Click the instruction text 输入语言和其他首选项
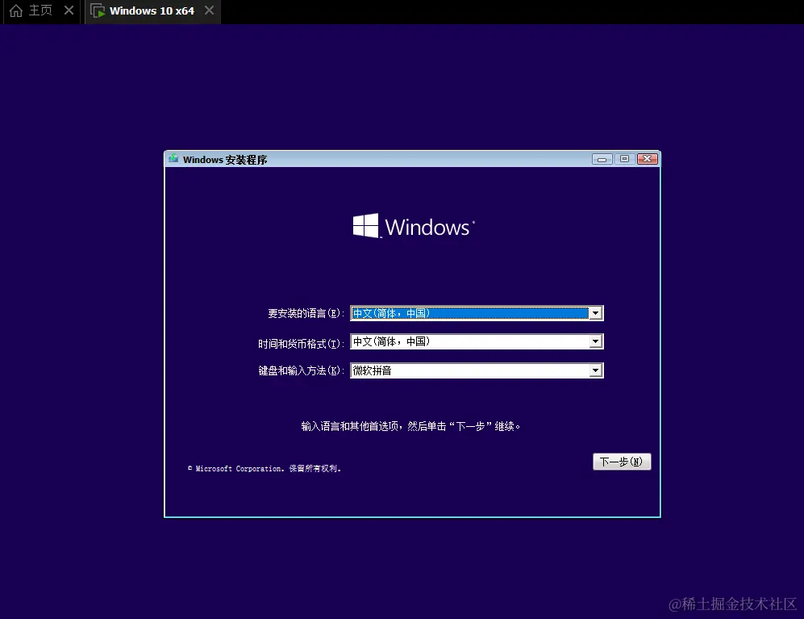The width and height of the screenshot is (804, 619). pyautogui.click(x=410, y=426)
